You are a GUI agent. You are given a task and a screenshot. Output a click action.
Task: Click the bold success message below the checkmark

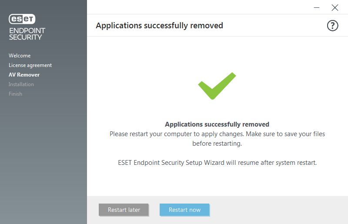217,124
